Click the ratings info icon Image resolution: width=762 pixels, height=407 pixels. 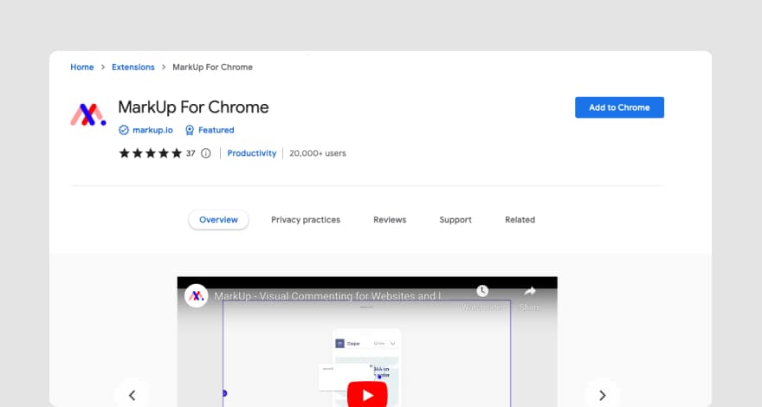pyautogui.click(x=206, y=153)
